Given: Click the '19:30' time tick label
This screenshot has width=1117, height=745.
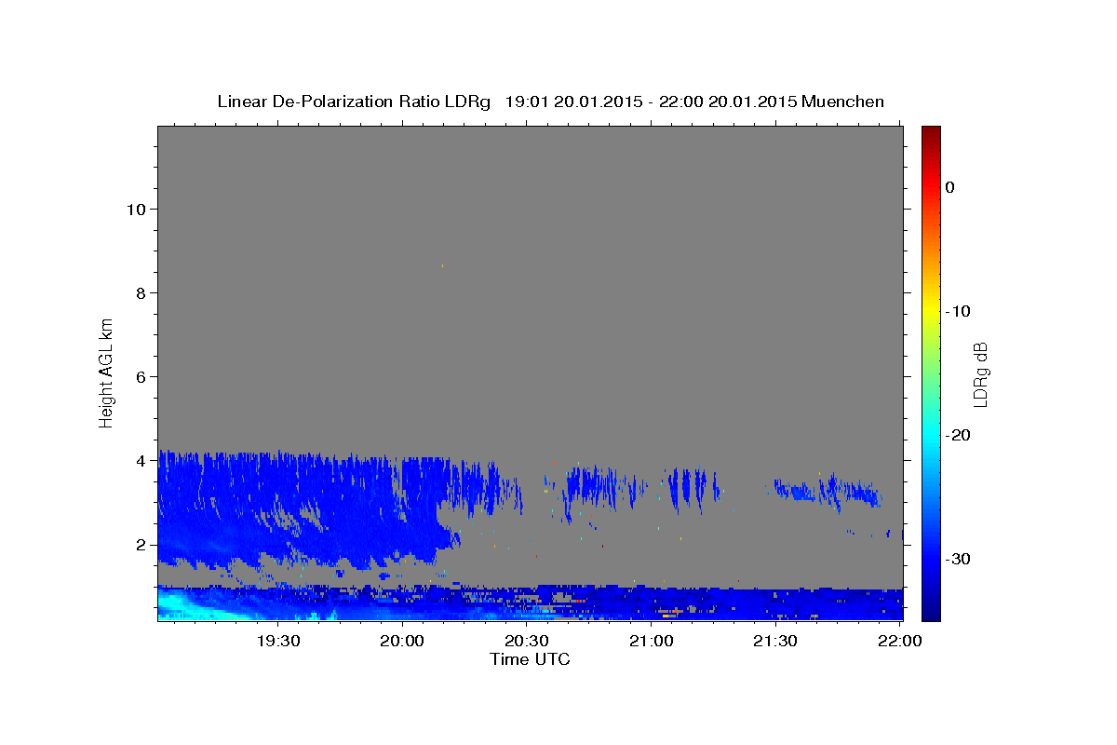Looking at the screenshot, I should [x=278, y=642].
